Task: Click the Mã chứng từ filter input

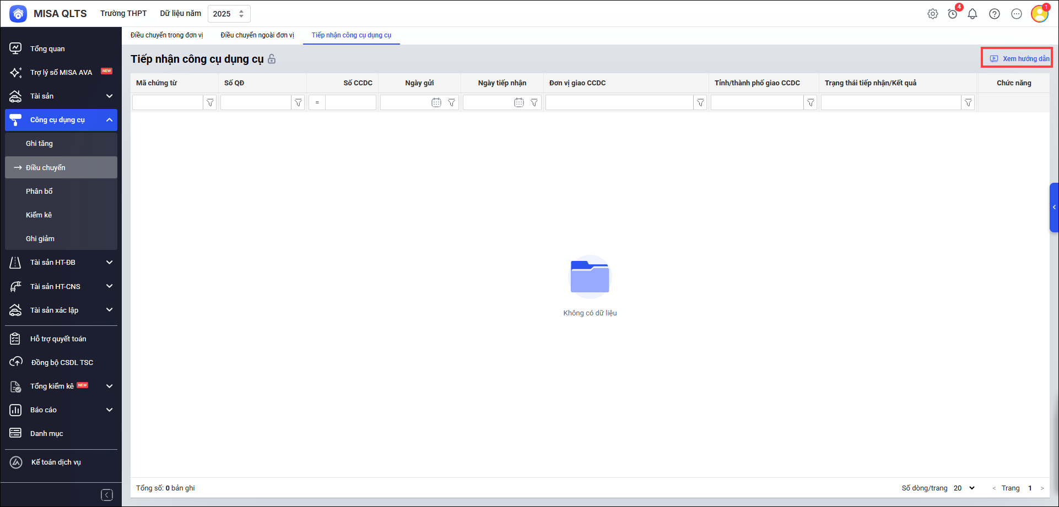Action: (x=168, y=102)
